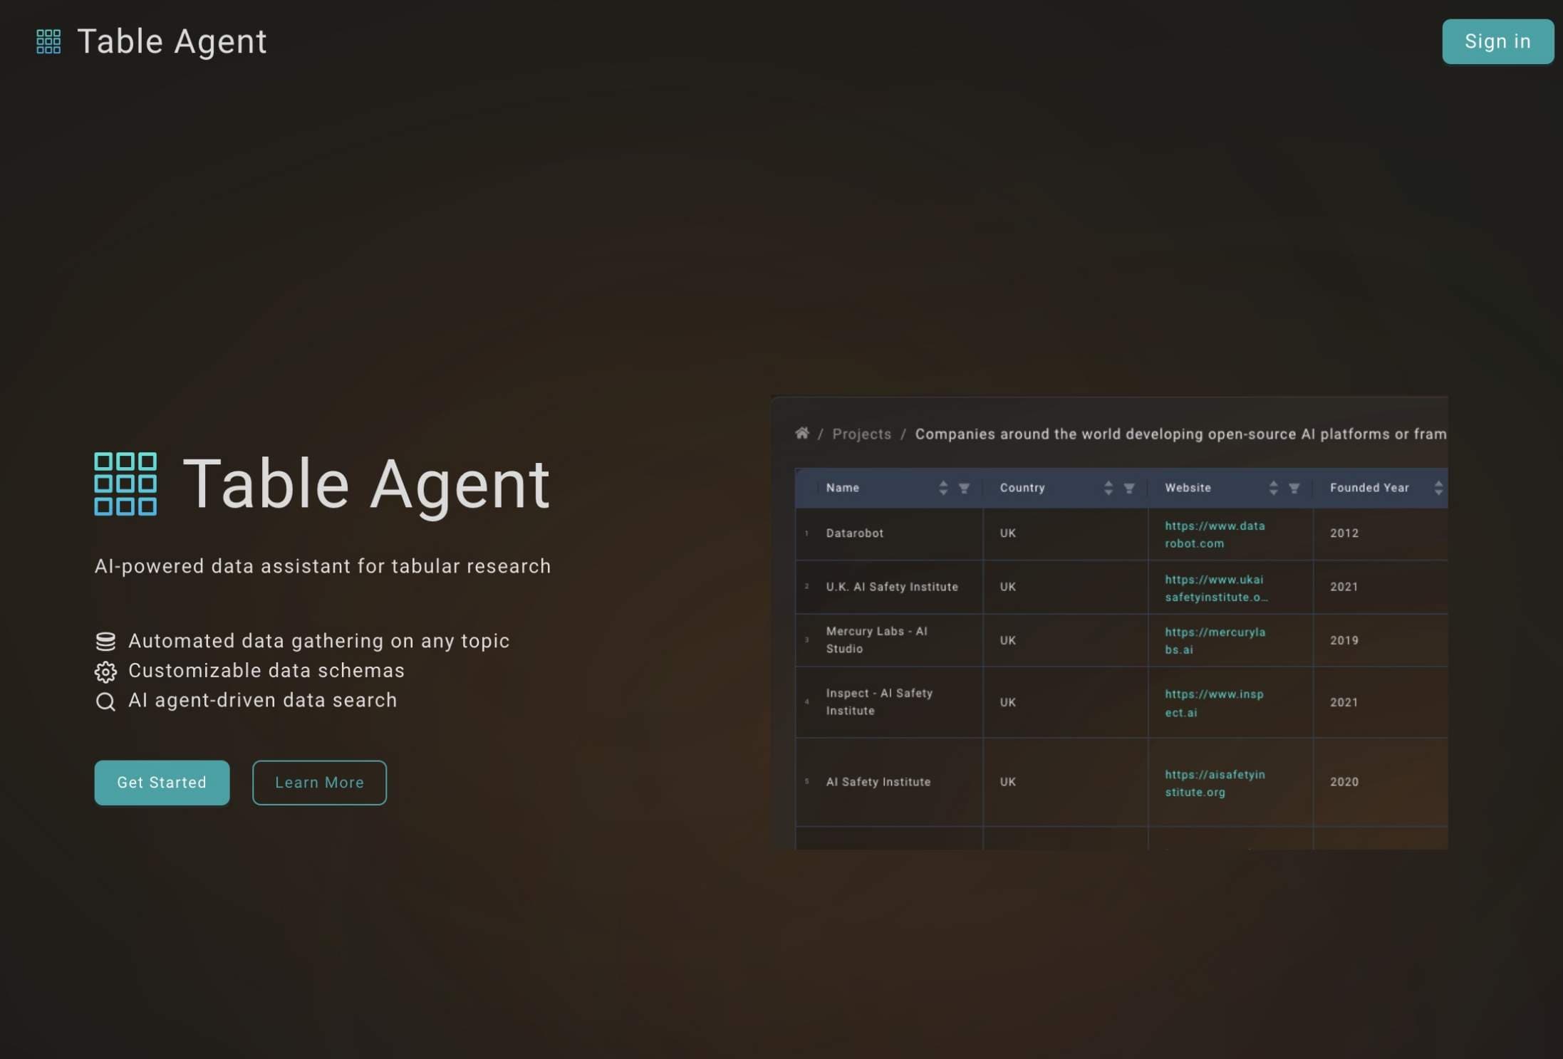Click the home icon in breadcrumb

801,433
